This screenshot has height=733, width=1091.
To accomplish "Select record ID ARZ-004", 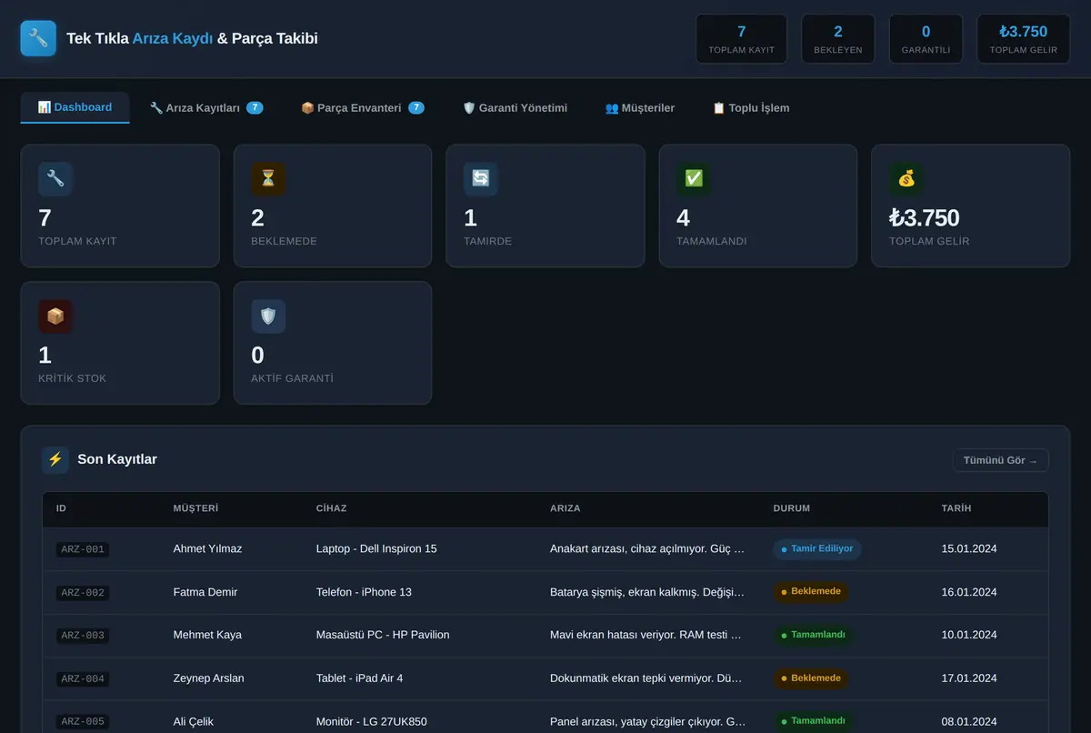I will click(x=83, y=678).
